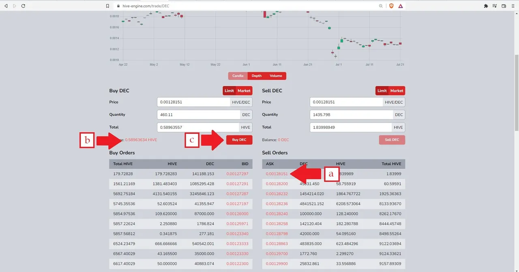Focus the Sell DEC Price field
519x272 pixels.
pos(346,102)
